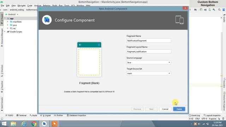The height and width of the screenshot is (127, 226).
Task: Open the Resource Manager side tab
Action: [x=2, y=37]
